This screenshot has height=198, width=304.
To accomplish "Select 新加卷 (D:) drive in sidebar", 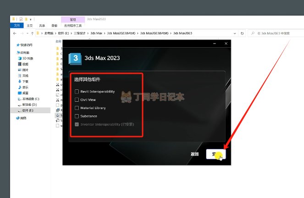I will point(27,104).
